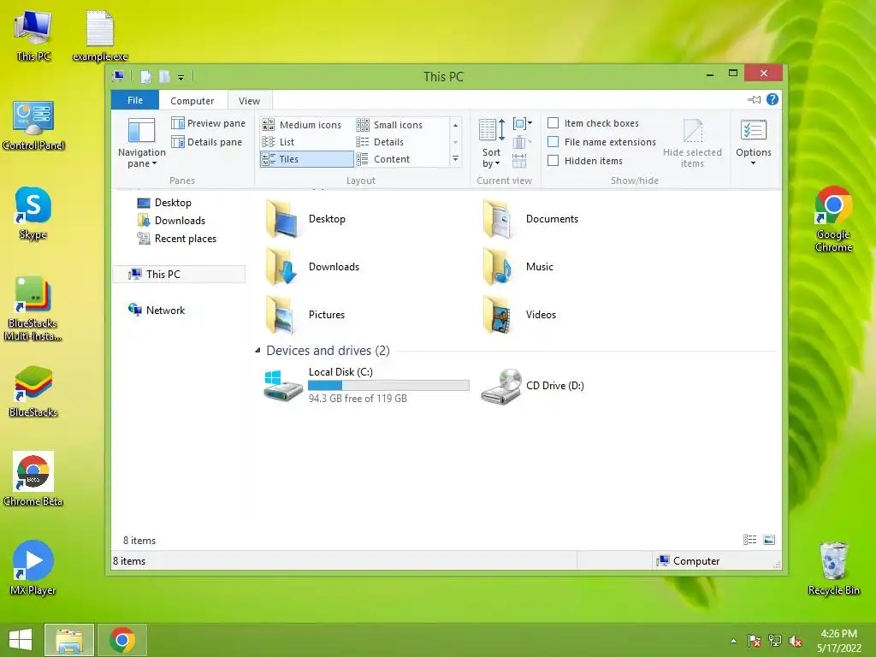Switch to List layout
Viewport: 876px width, 657px height.
pyautogui.click(x=279, y=142)
